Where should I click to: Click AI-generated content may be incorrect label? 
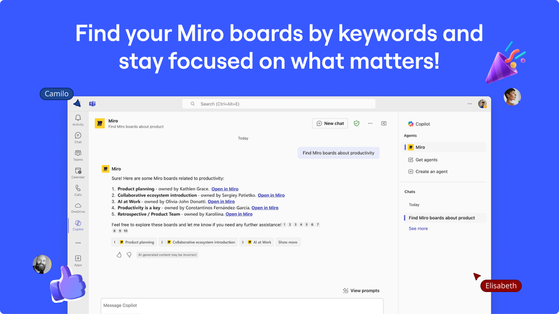pos(167,255)
